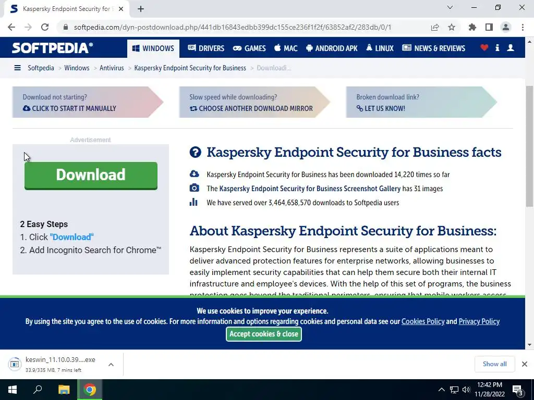Select the Windows category tab
Screen dimensions: 534x400
[153, 48]
